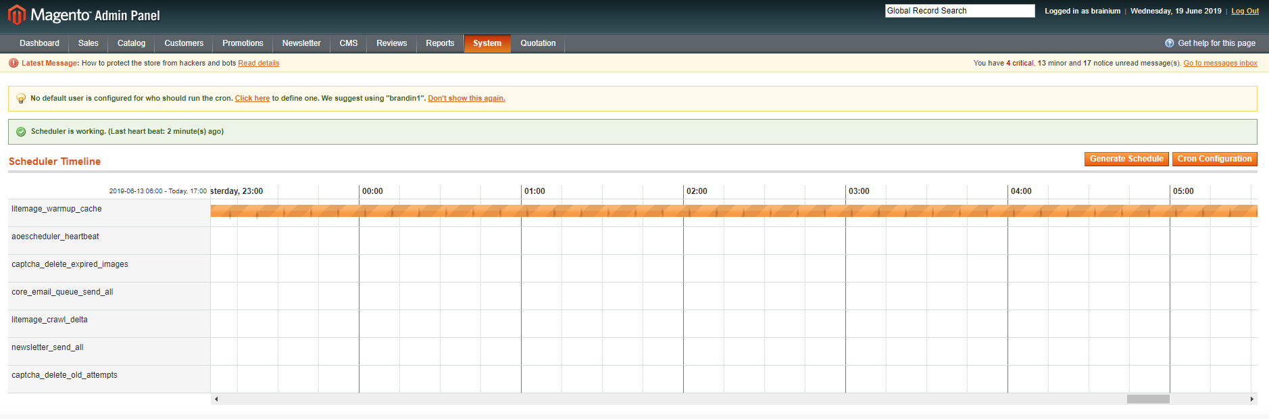
Task: Open the Reviews menu
Action: coord(392,43)
